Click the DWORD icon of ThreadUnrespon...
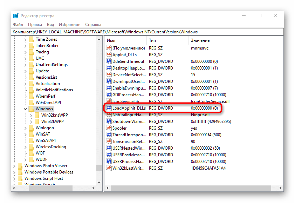The width and height of the screenshot is (295, 203). 109,135
